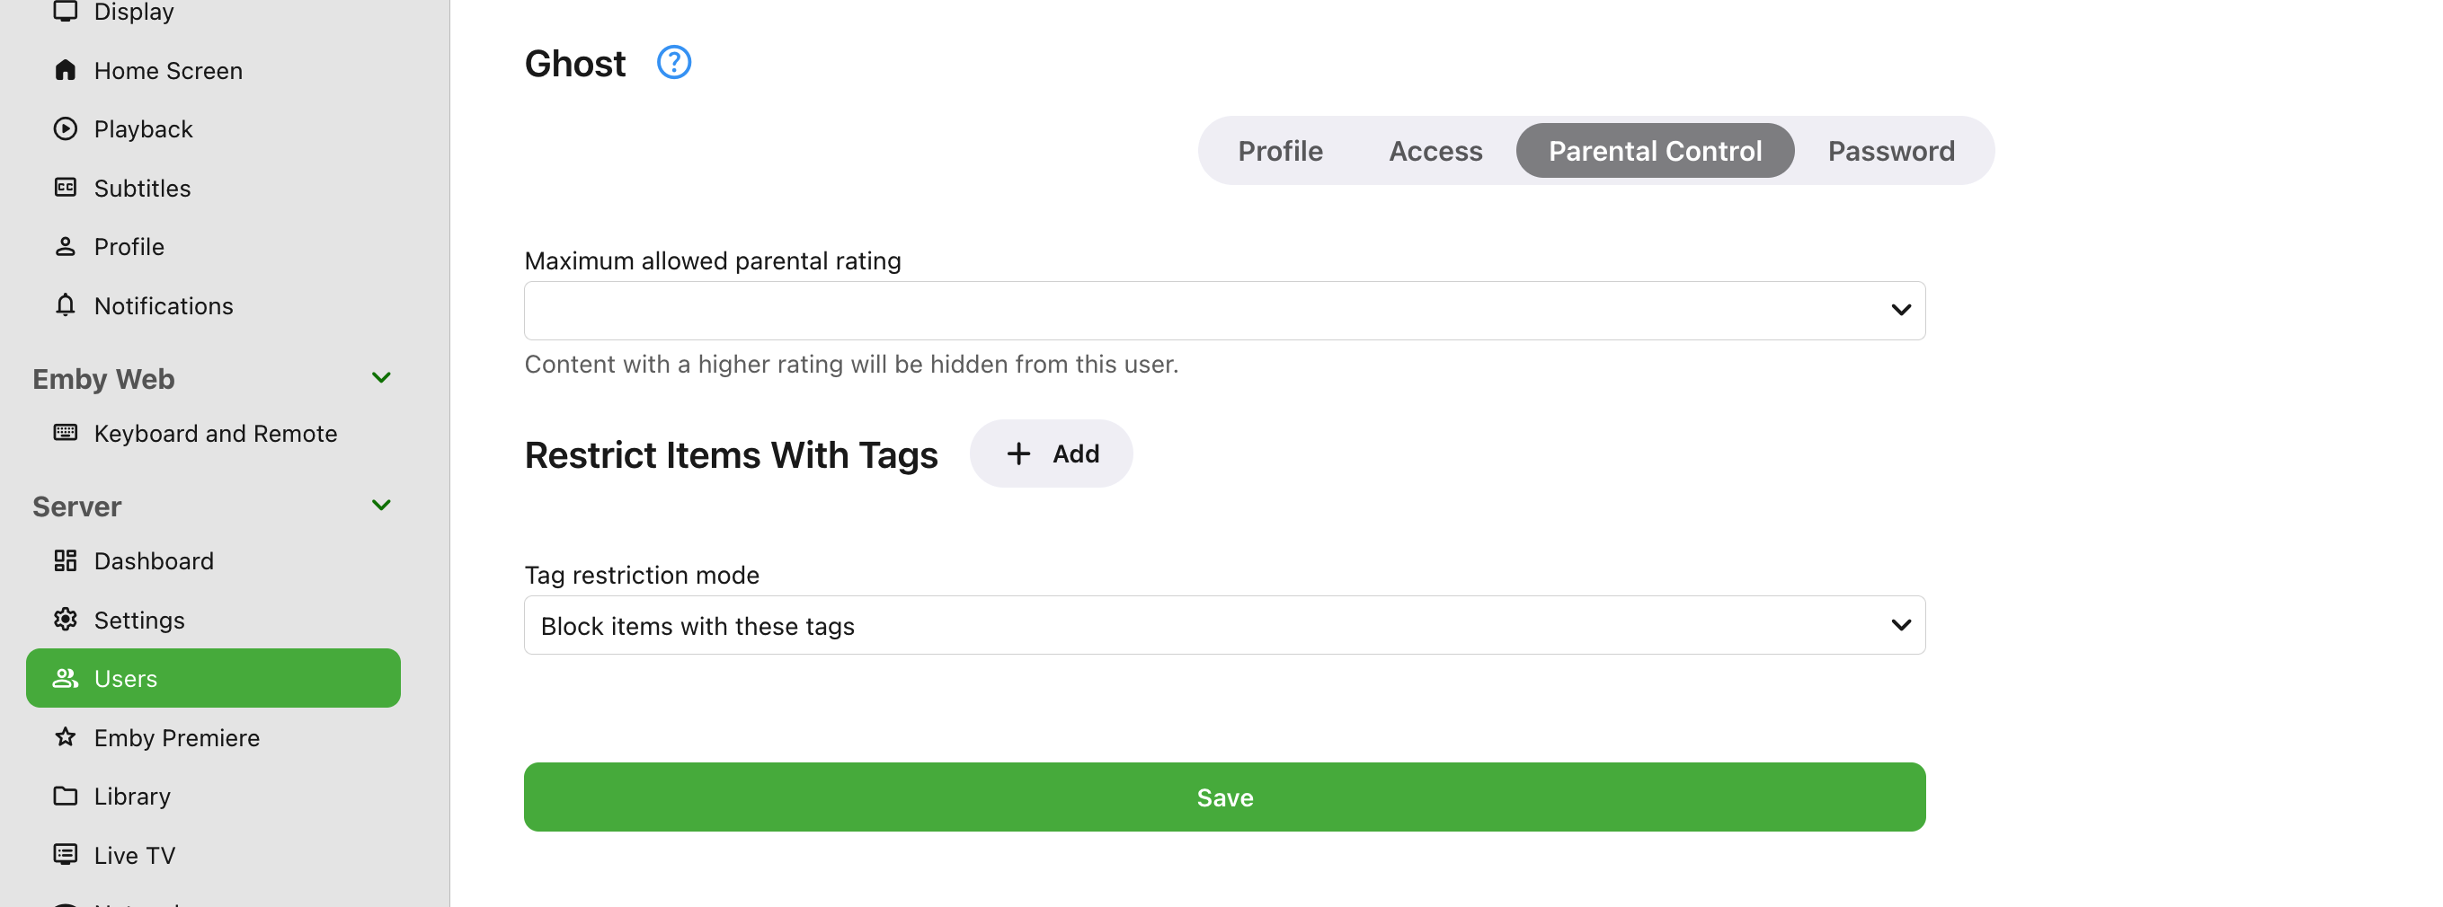Click the Emby Premiere star icon
This screenshot has height=907, width=2443.
point(66,737)
